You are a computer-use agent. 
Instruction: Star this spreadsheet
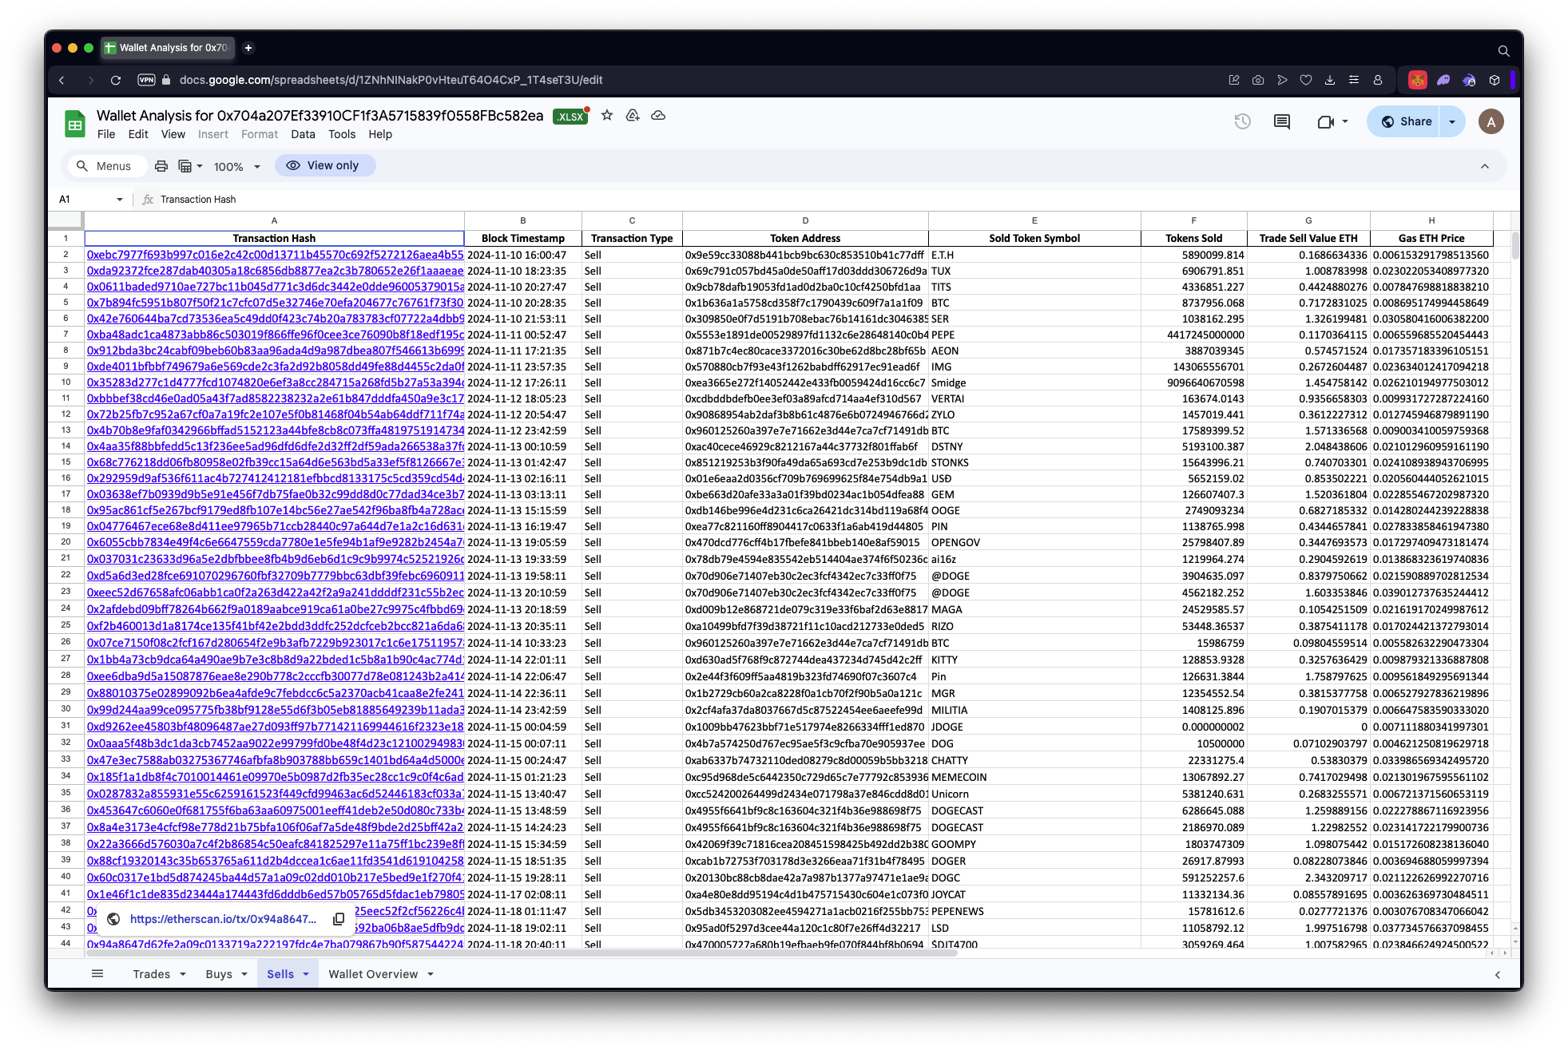tap(607, 116)
